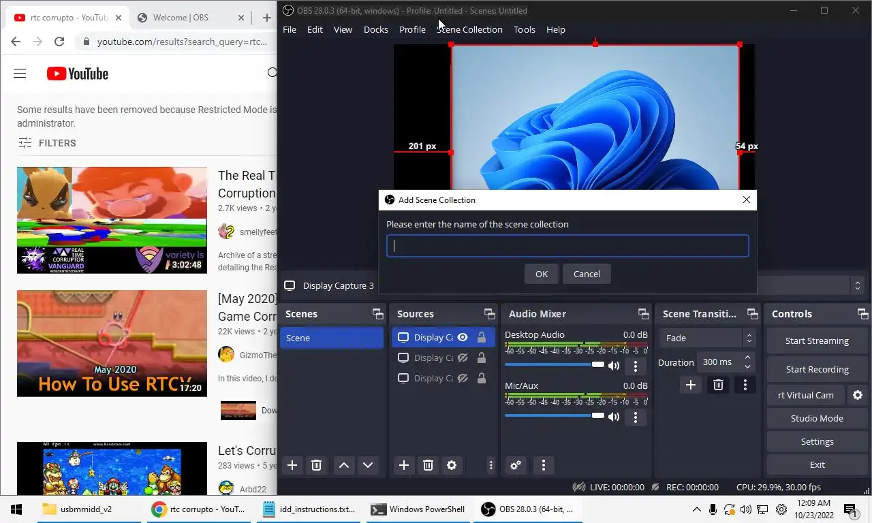
Task: Unlock the first Display Capture source
Action: point(482,337)
